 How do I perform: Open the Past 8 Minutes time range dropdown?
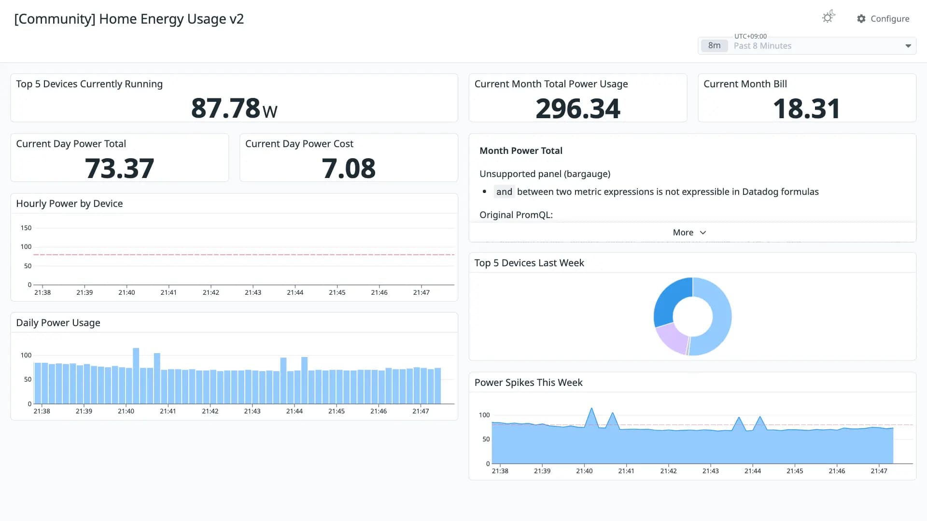click(x=807, y=46)
